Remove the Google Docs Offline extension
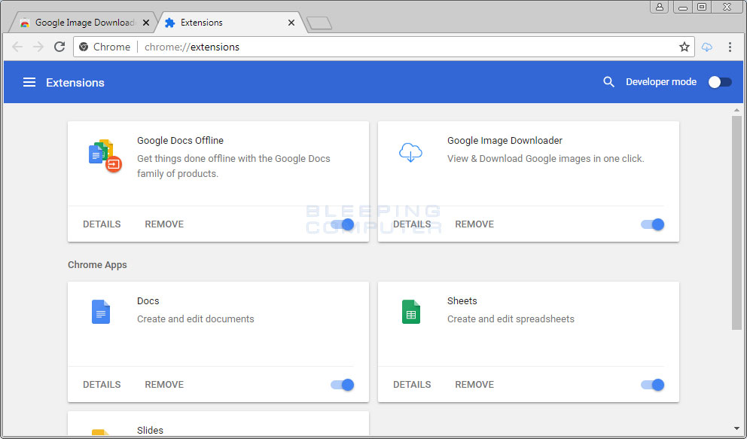Screen dimensions: 747x439 [x=164, y=224]
